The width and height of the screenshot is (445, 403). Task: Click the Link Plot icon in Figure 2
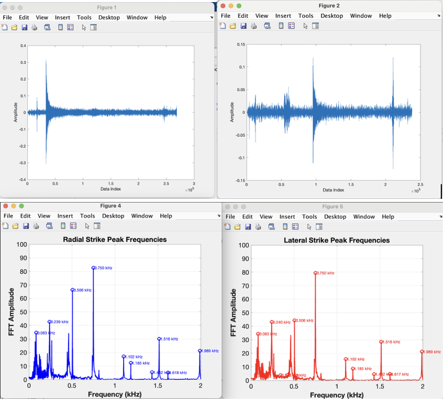267,26
